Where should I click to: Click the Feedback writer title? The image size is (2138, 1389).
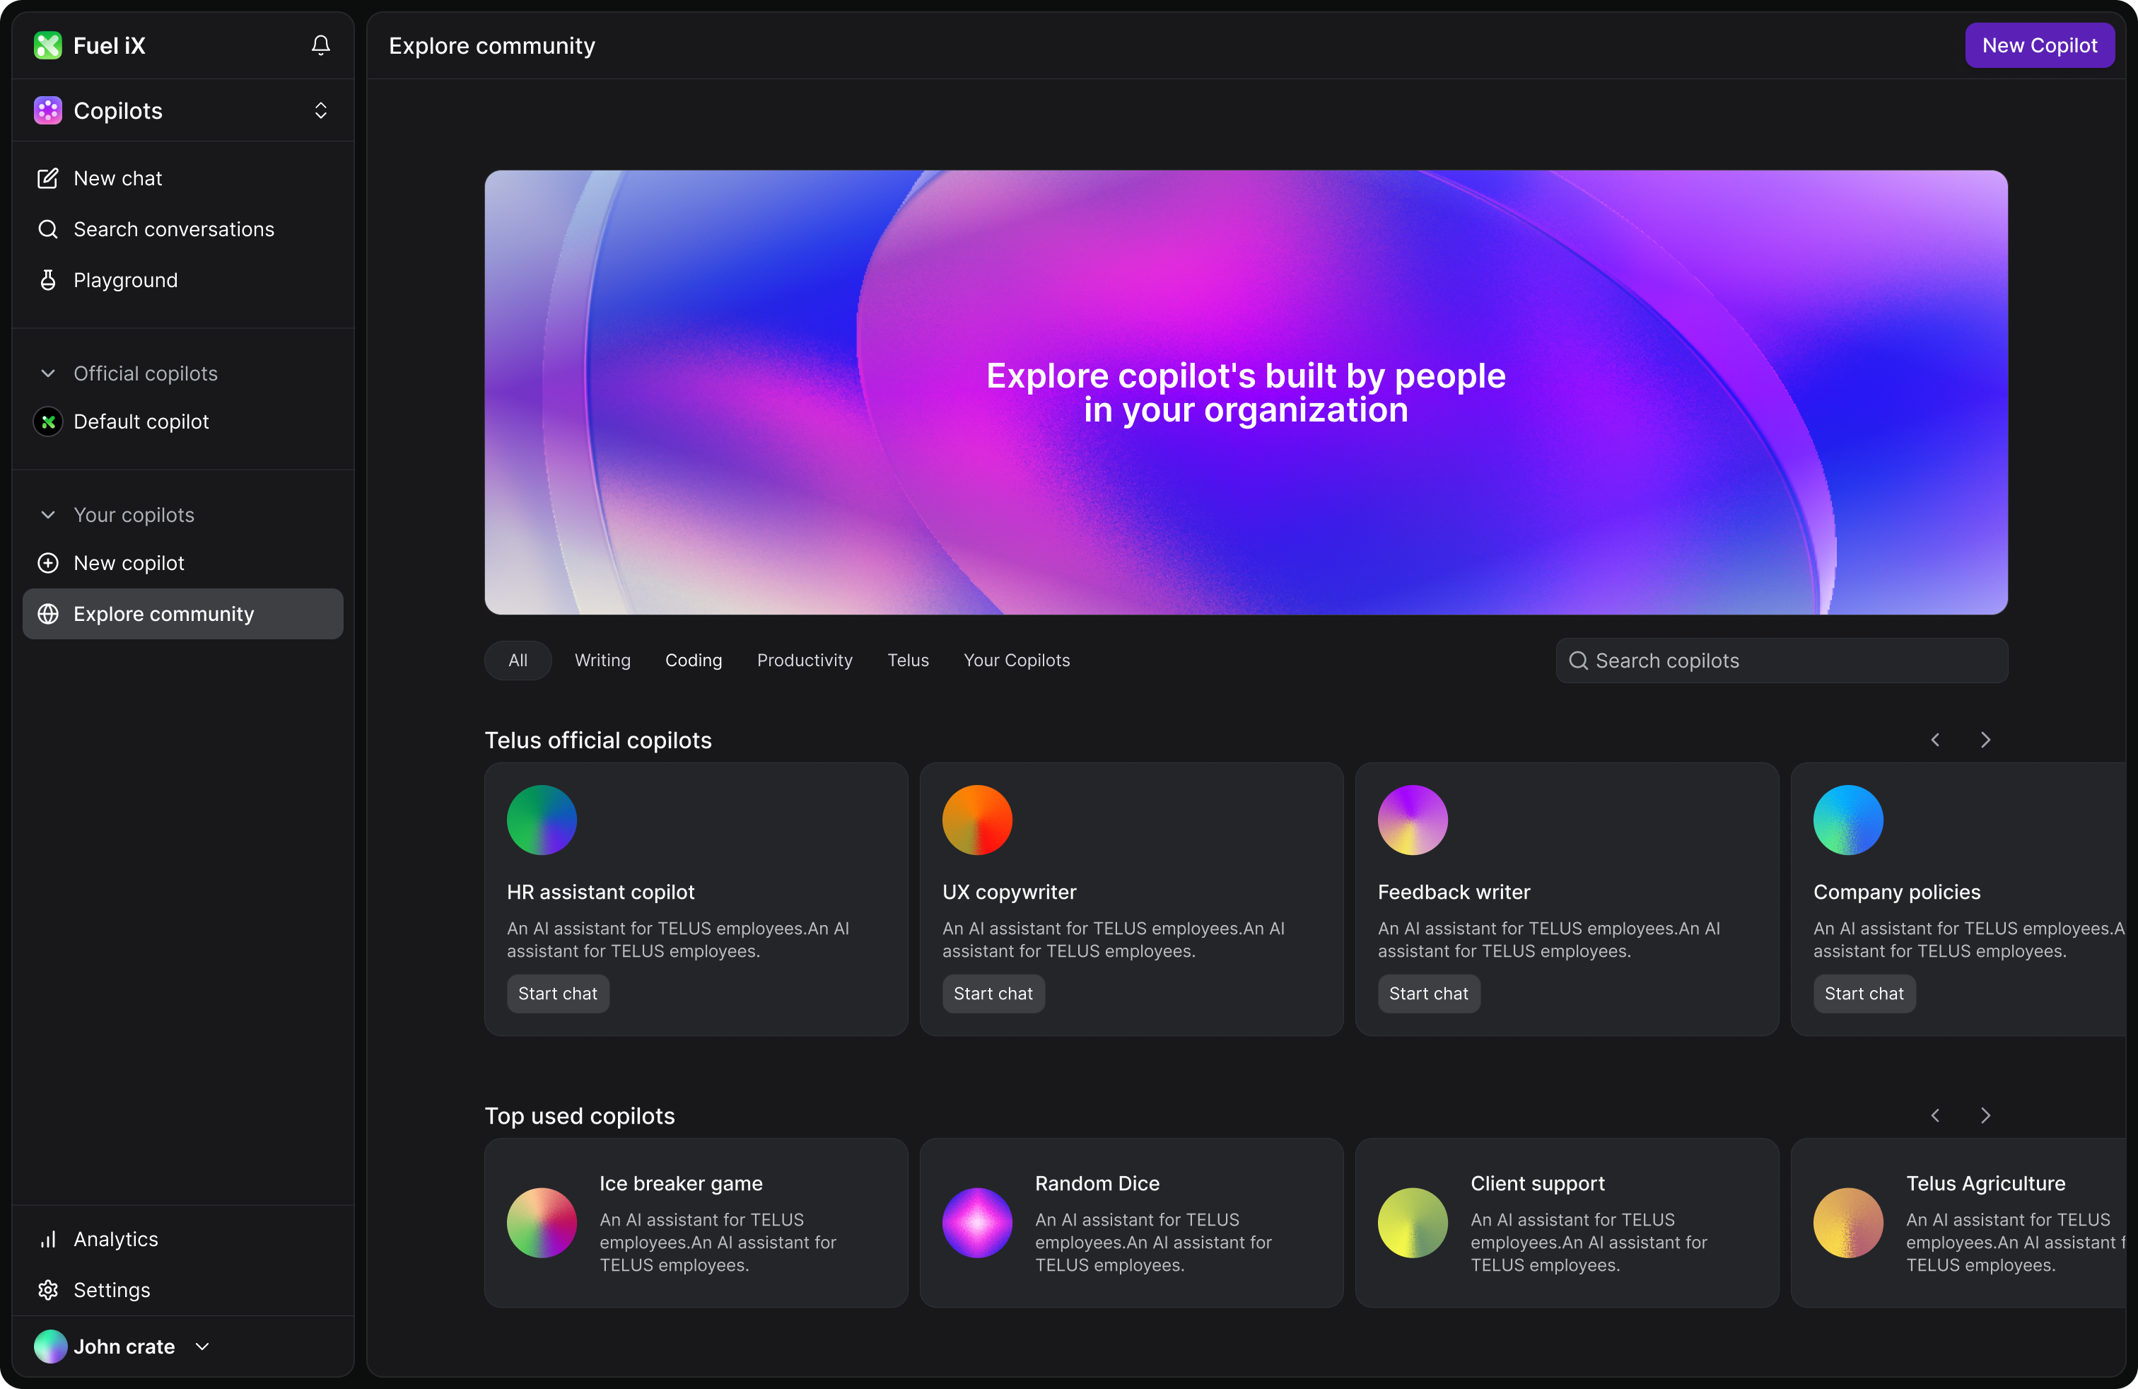pyautogui.click(x=1454, y=892)
